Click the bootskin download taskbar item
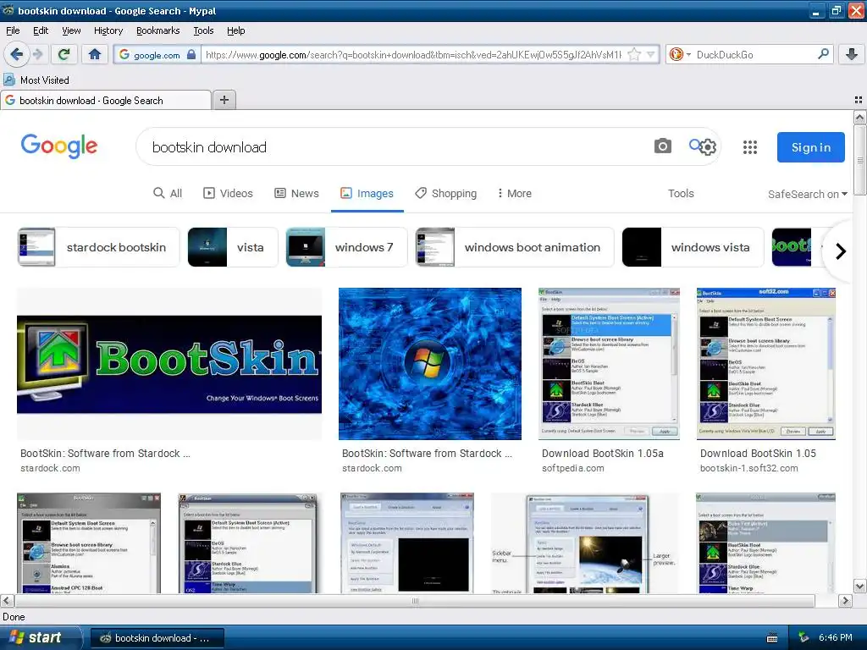The width and height of the screenshot is (867, 650). (x=157, y=638)
